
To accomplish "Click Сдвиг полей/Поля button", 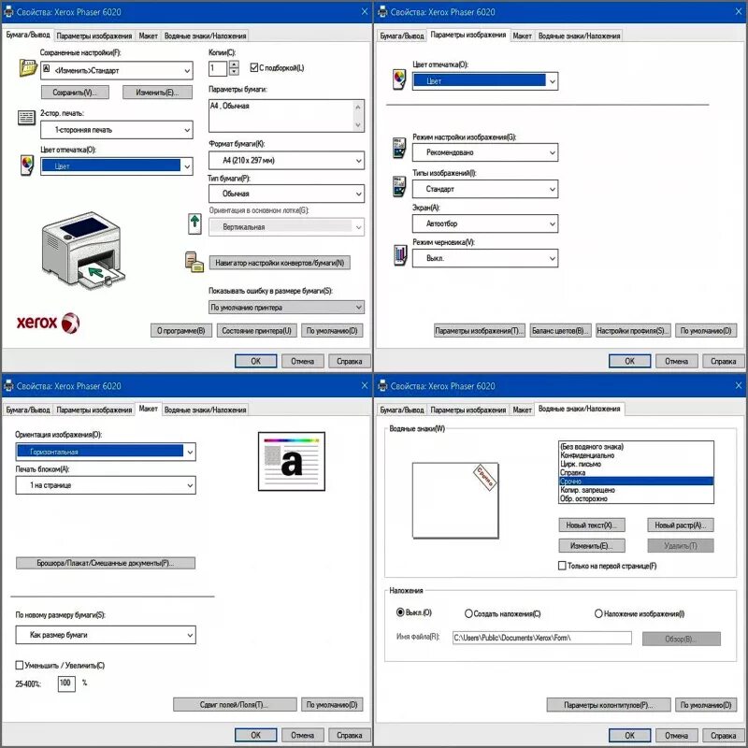I will tap(235, 705).
